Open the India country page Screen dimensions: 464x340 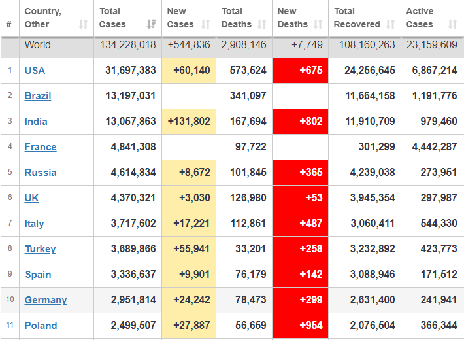click(x=36, y=122)
